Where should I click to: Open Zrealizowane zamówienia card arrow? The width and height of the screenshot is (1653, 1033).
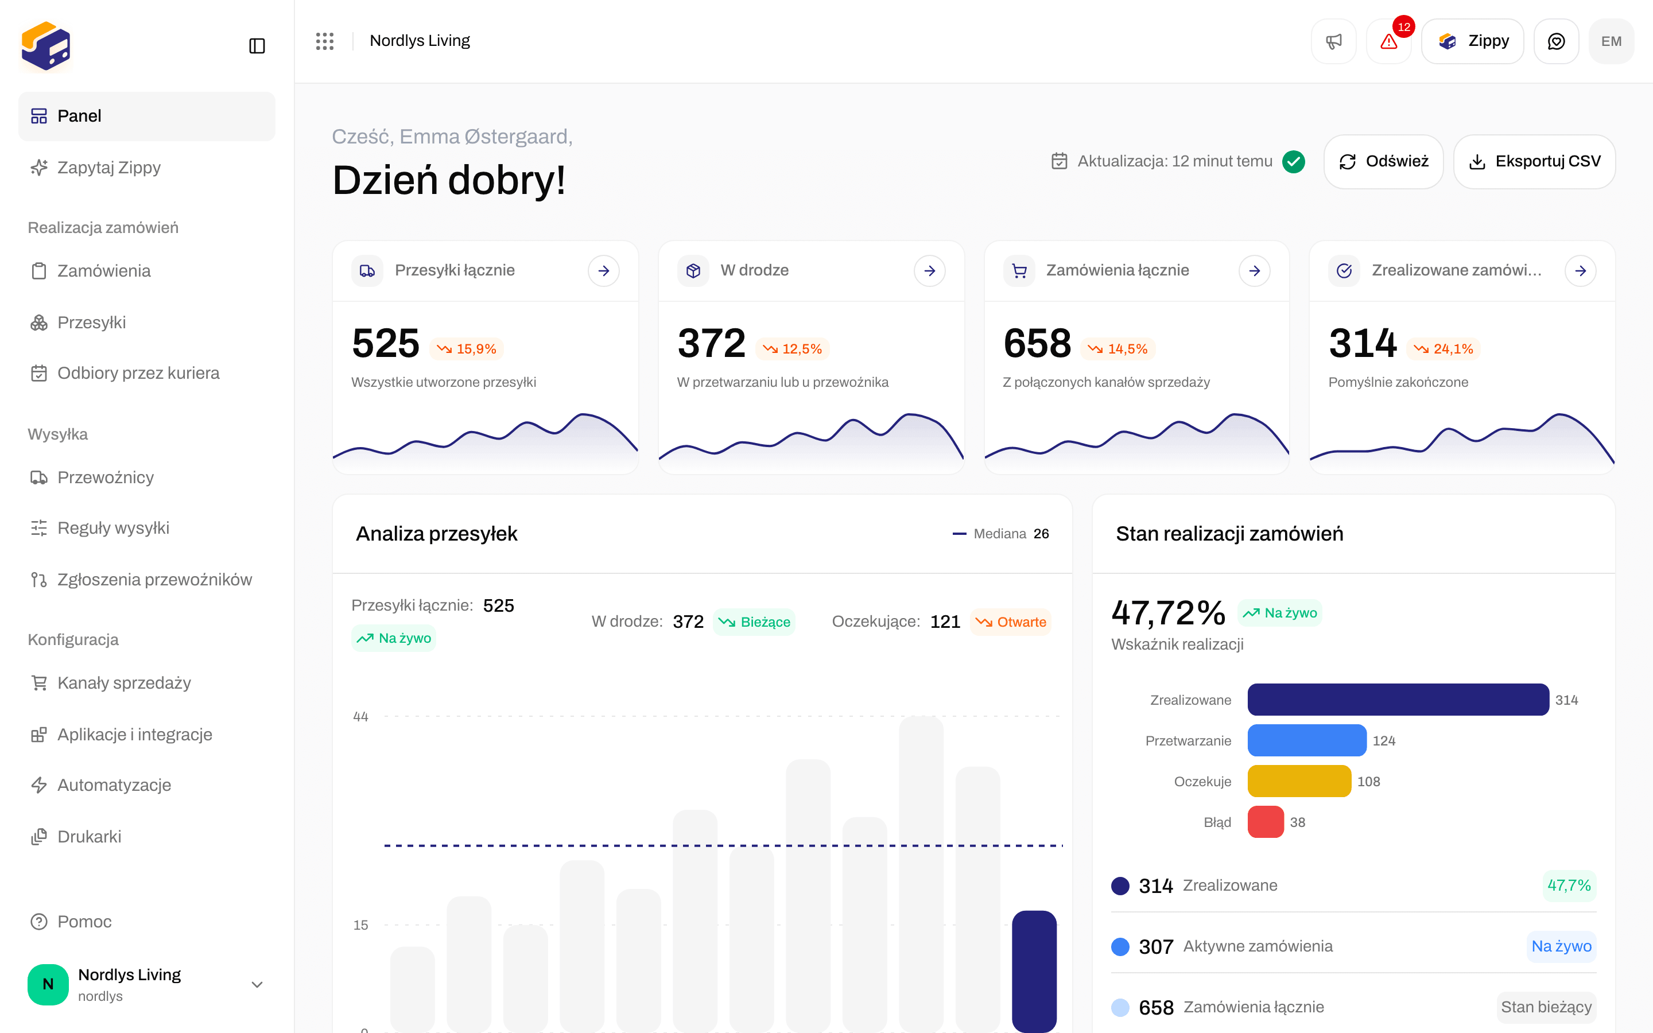(x=1581, y=270)
